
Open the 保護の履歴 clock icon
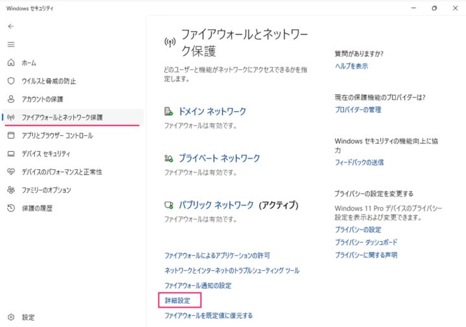(11, 208)
